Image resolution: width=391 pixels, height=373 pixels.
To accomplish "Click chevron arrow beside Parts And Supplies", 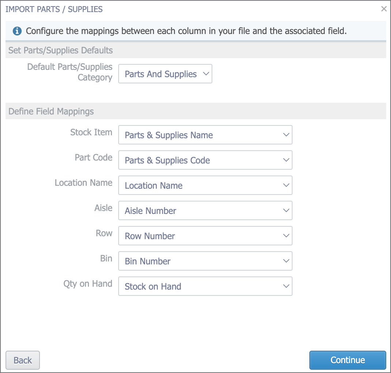I will pos(206,74).
